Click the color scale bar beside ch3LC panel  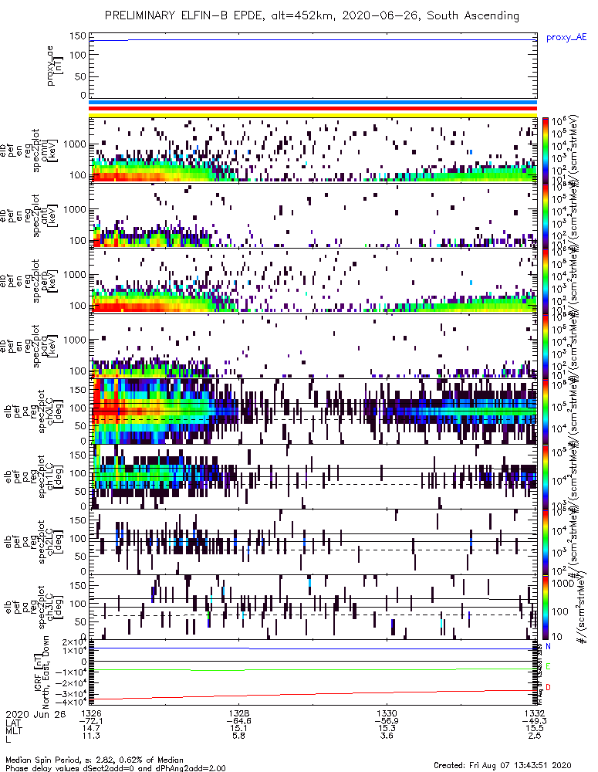(x=546, y=607)
